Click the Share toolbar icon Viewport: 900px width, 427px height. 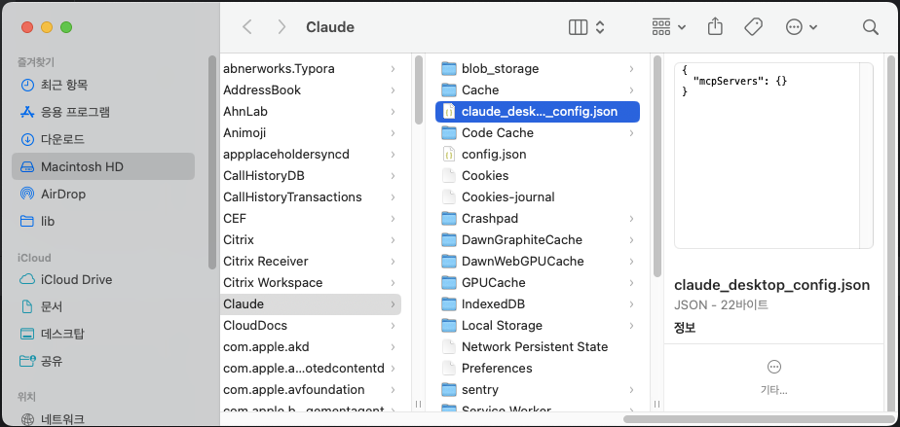coord(715,27)
